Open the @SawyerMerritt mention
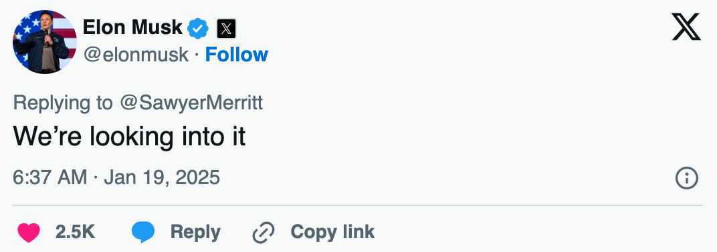The width and height of the screenshot is (717, 252). (191, 103)
